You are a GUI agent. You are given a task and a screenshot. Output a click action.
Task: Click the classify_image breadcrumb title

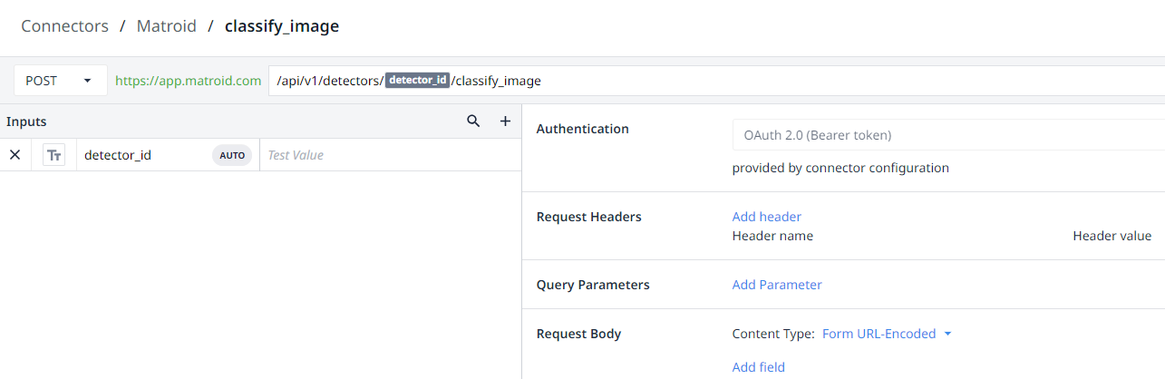pos(281,26)
